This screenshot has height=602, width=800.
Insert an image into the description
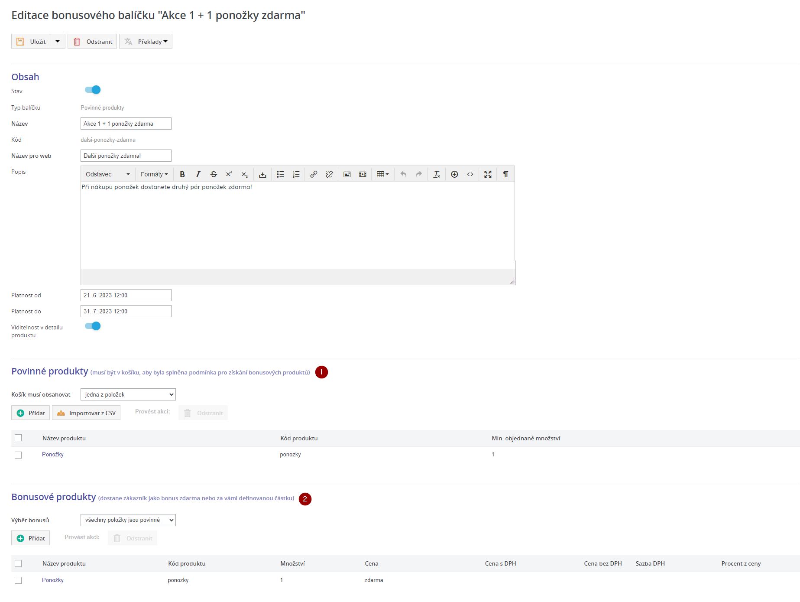(x=347, y=174)
